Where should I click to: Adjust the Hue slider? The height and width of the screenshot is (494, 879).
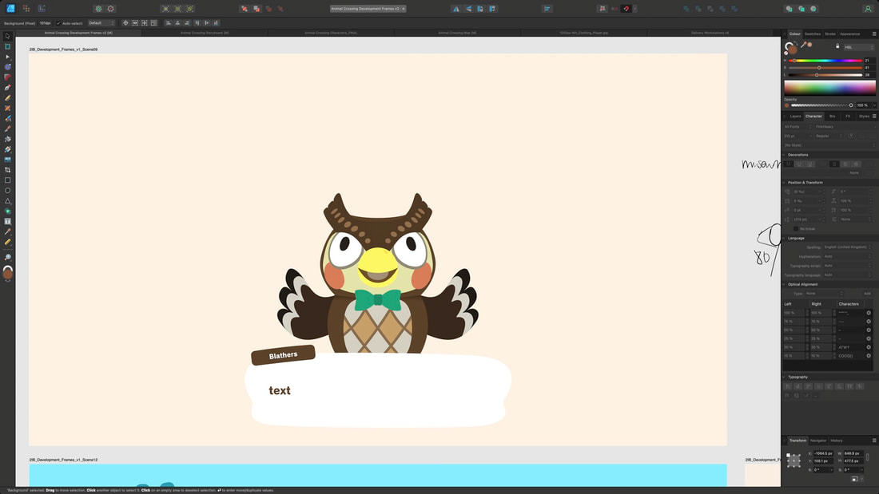[825, 61]
